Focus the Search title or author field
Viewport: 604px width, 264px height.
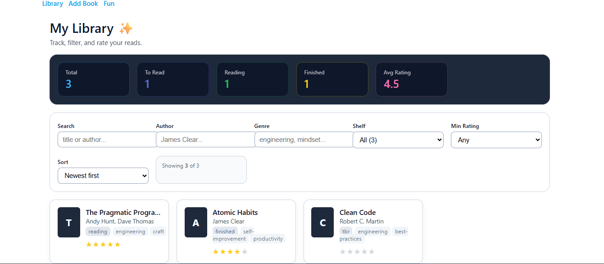tap(107, 140)
